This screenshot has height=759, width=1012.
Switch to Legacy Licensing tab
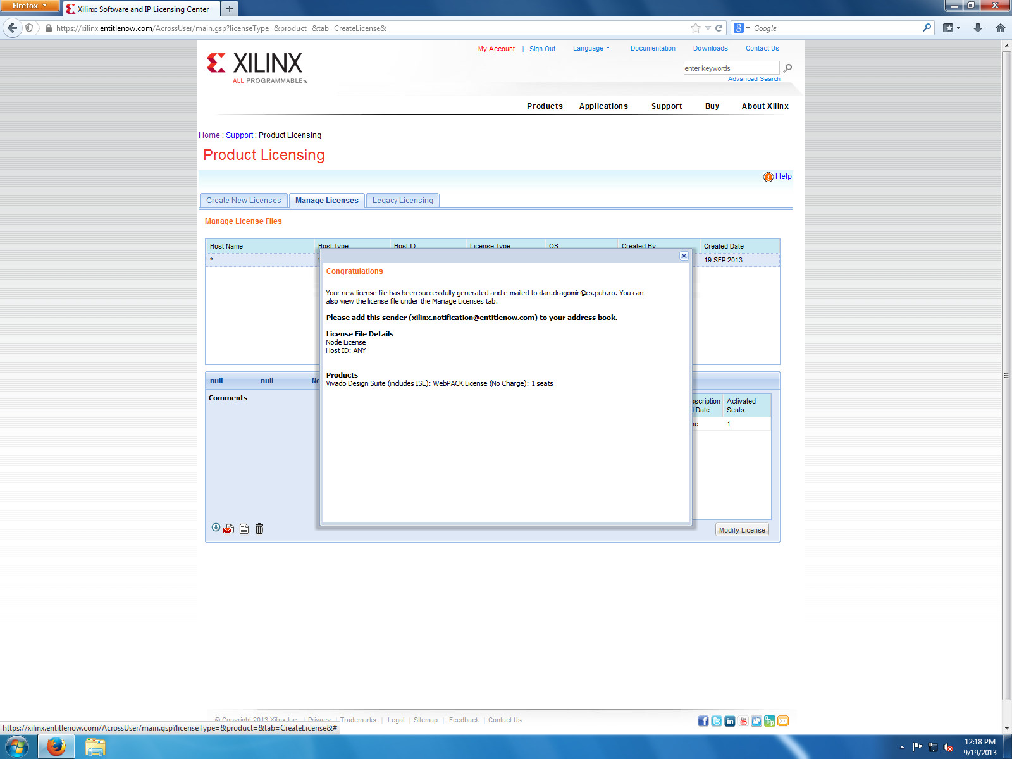pos(402,201)
